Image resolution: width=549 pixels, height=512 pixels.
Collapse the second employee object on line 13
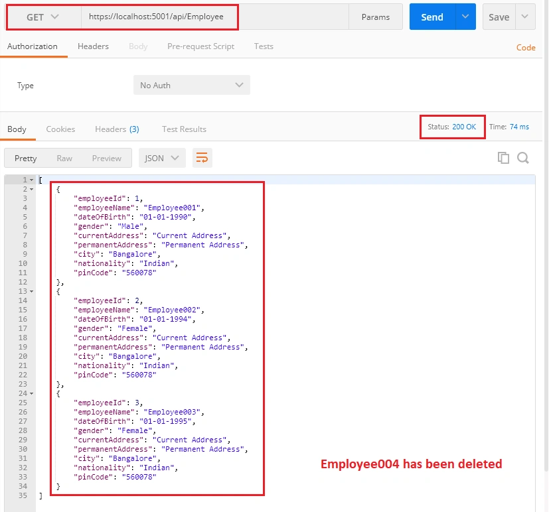tap(31, 292)
